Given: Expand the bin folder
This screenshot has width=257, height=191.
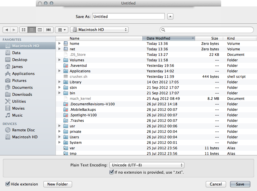Looking at the screenshot, I should coord(60,93).
